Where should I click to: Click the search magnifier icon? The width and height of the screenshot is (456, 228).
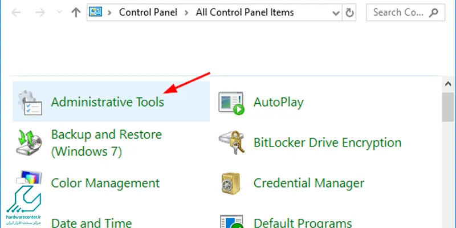434,13
